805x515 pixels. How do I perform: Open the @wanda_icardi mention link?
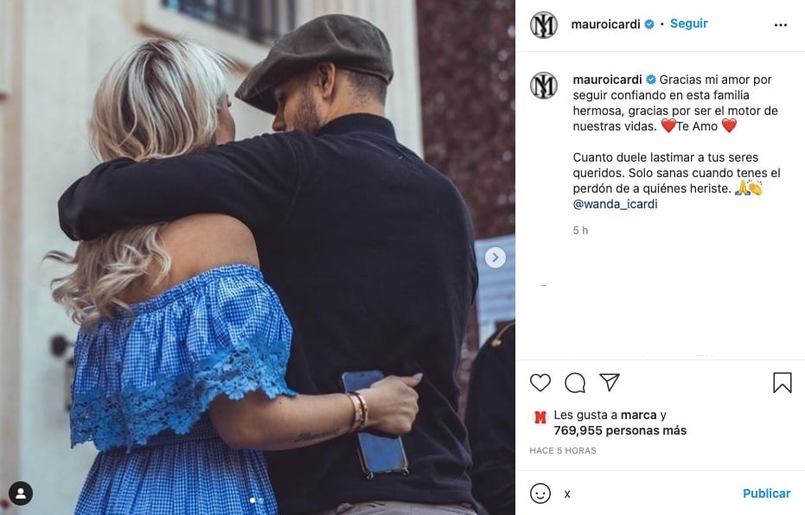pyautogui.click(x=615, y=204)
